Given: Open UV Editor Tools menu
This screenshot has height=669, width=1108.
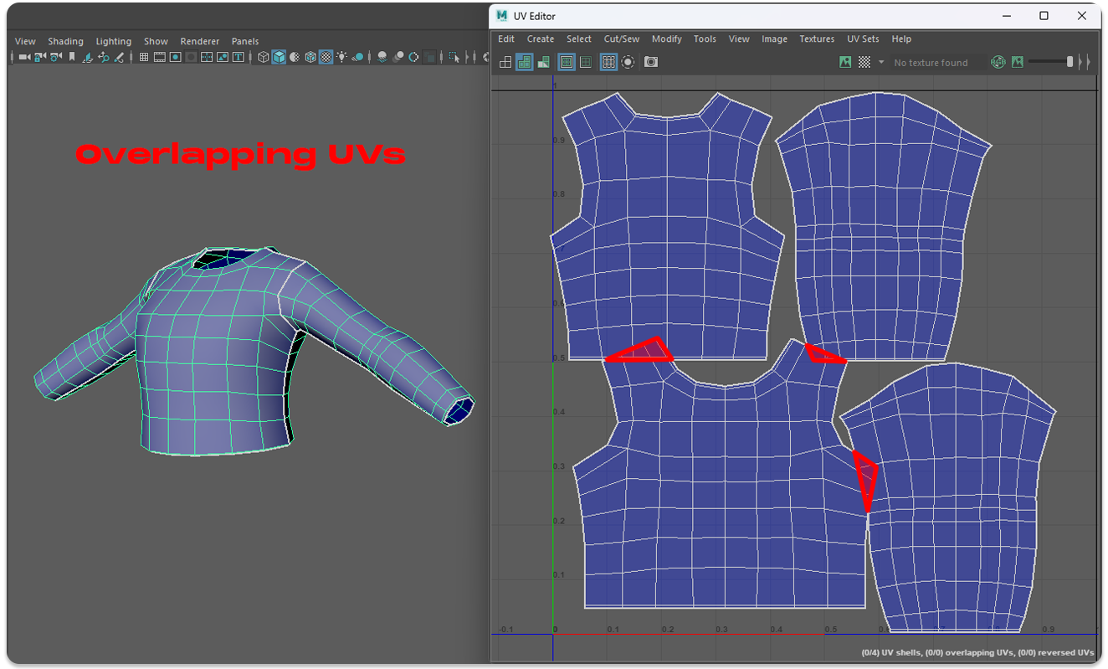Looking at the screenshot, I should [x=705, y=39].
